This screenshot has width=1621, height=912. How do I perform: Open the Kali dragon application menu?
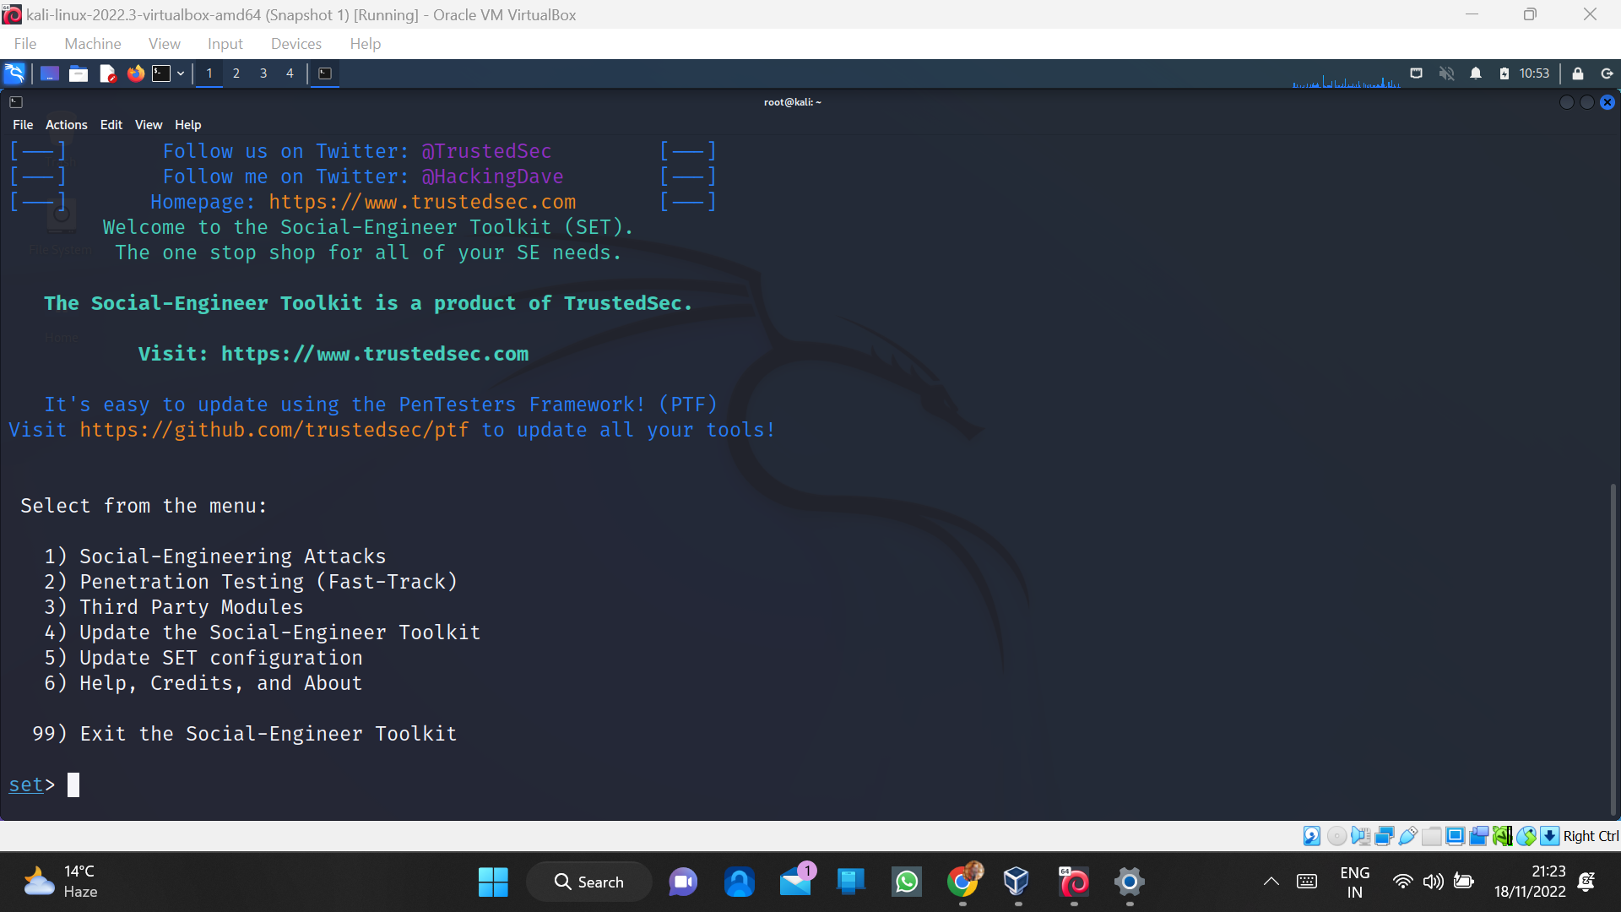coord(14,73)
